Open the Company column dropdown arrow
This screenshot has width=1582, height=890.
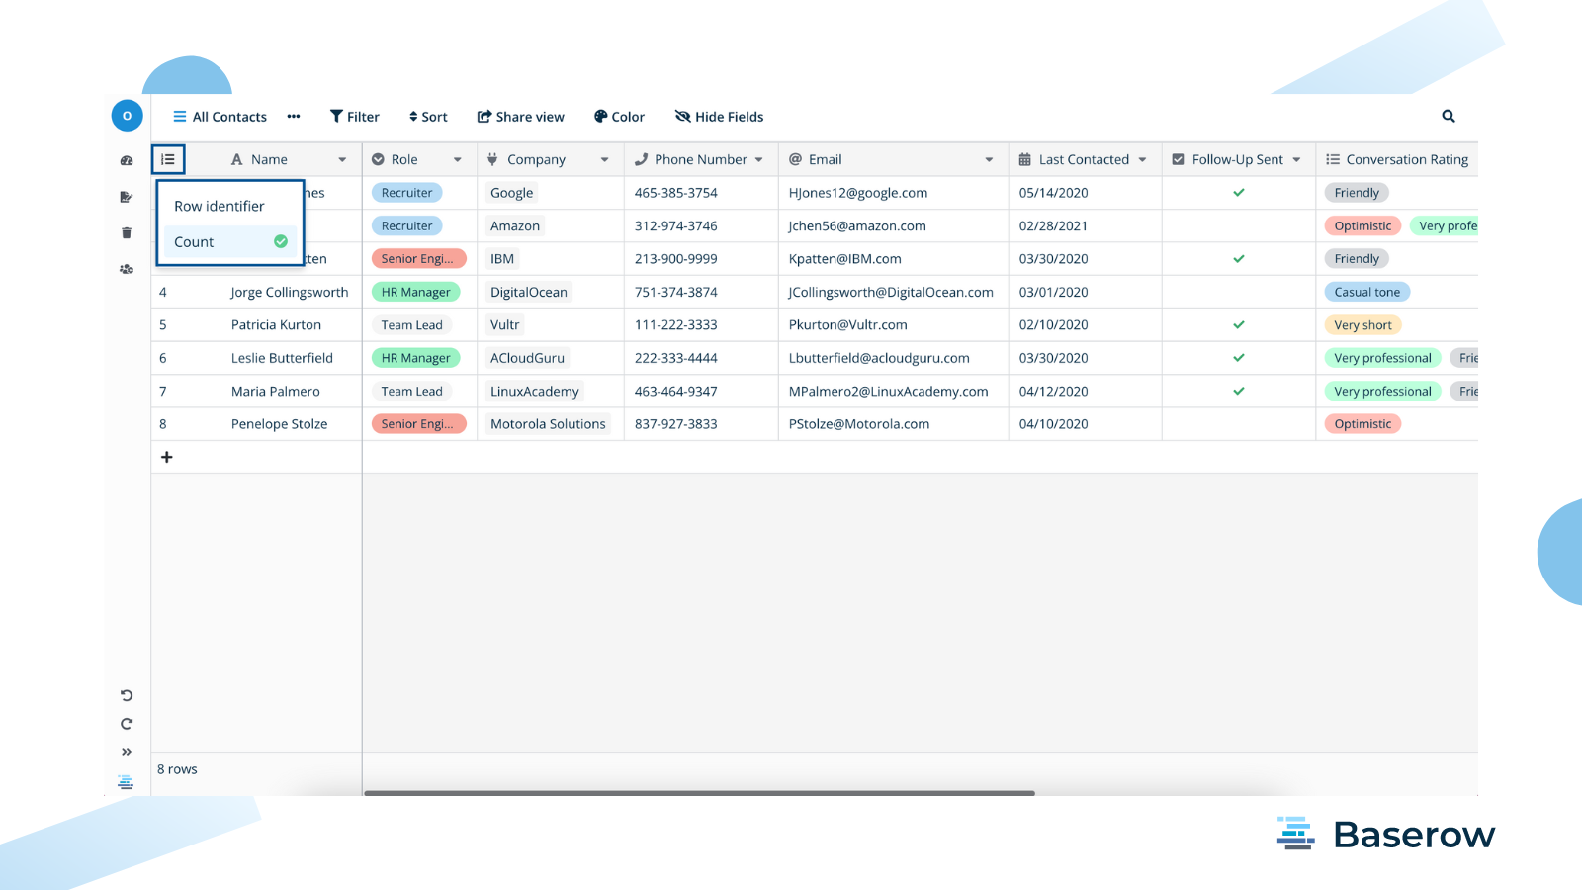604,160
